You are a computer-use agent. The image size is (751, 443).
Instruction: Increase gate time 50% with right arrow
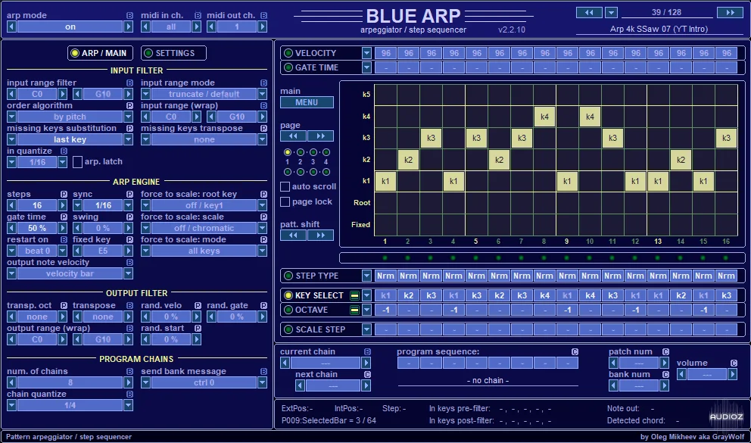click(62, 228)
